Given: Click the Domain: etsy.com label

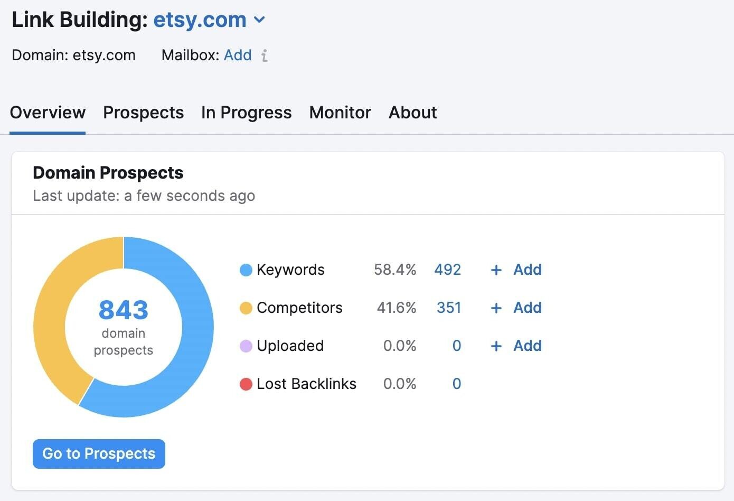Looking at the screenshot, I should click(73, 55).
